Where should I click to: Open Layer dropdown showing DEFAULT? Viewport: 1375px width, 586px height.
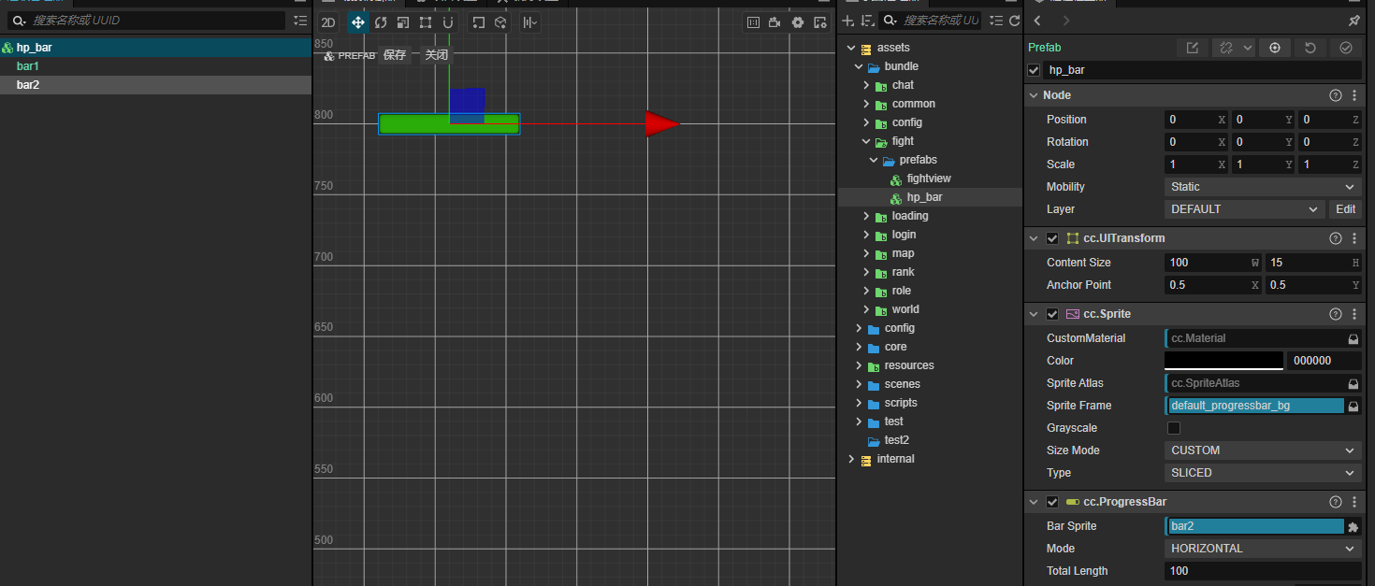coord(1245,209)
